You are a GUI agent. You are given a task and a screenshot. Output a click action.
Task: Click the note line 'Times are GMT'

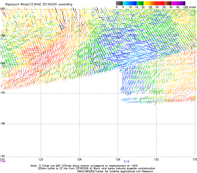point(51,166)
